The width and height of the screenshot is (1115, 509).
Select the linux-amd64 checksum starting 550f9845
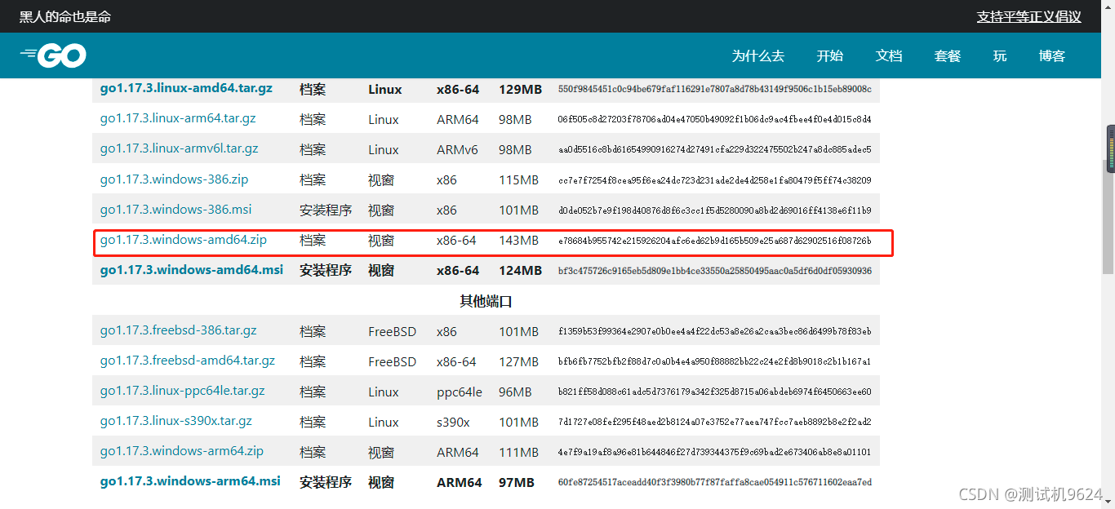715,89
